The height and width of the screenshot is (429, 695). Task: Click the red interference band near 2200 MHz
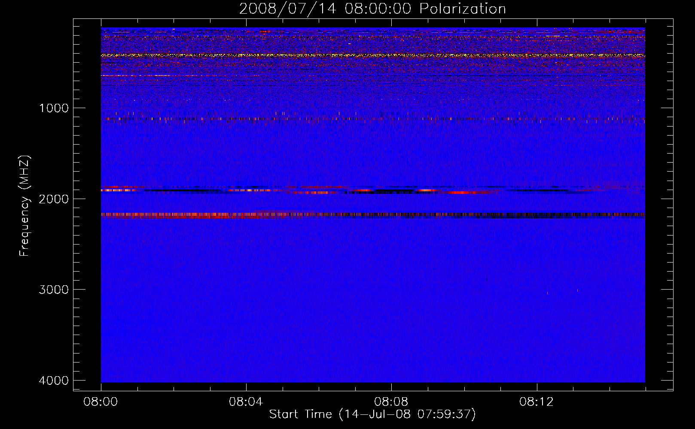pos(373,215)
